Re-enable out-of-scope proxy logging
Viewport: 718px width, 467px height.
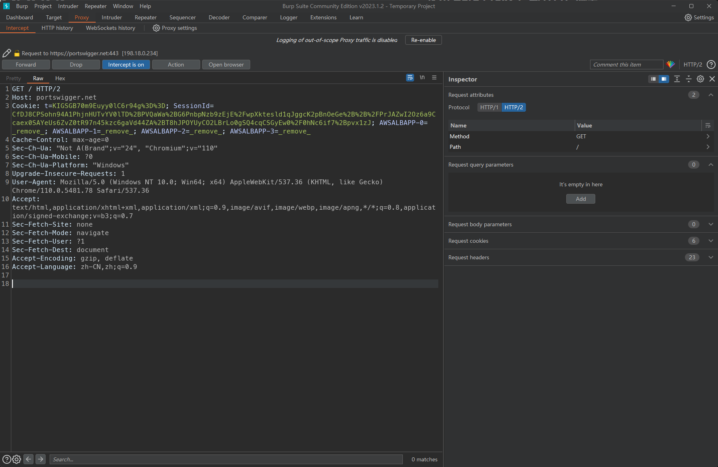[423, 40]
